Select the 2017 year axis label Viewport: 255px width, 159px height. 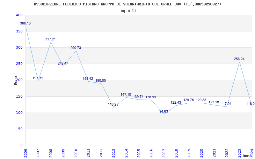164,153
